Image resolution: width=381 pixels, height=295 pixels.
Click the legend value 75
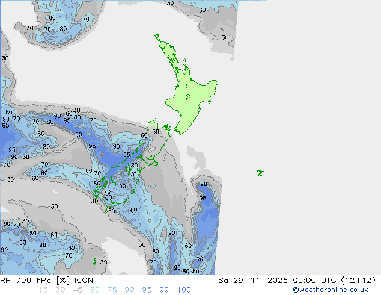coord(112,290)
